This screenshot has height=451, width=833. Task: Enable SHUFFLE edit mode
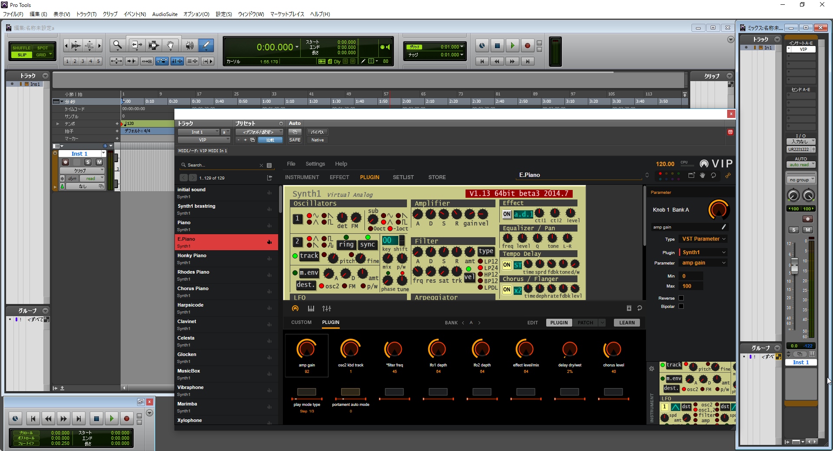pos(21,48)
